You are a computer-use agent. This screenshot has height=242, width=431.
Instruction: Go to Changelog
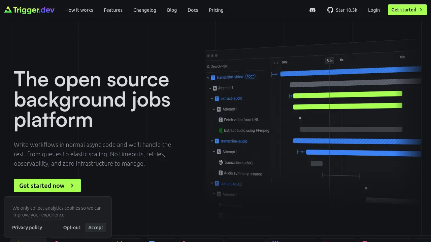[x=145, y=10]
